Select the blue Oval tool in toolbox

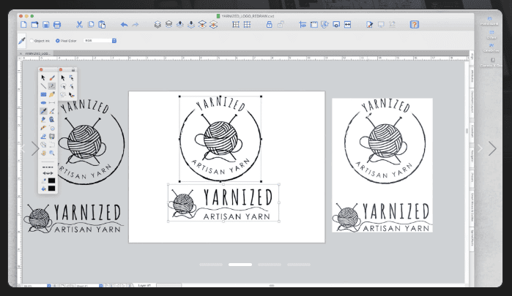[x=43, y=103]
